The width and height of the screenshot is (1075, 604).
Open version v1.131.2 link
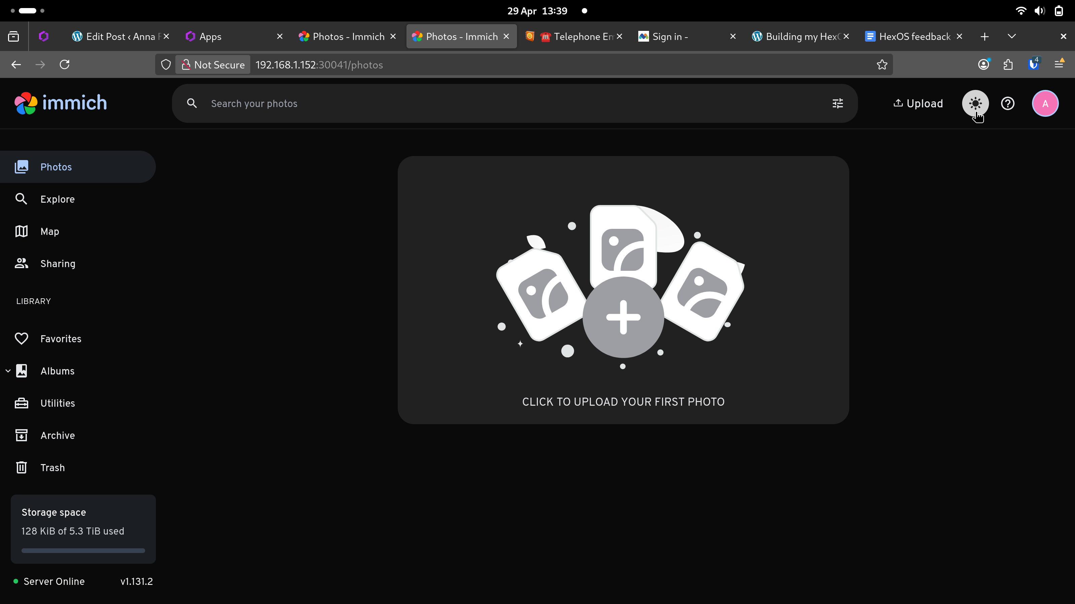pyautogui.click(x=136, y=581)
